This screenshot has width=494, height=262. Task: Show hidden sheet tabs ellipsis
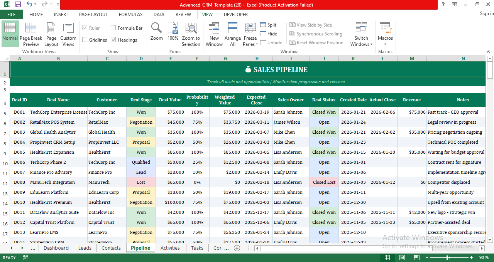pyautogui.click(x=33, y=248)
